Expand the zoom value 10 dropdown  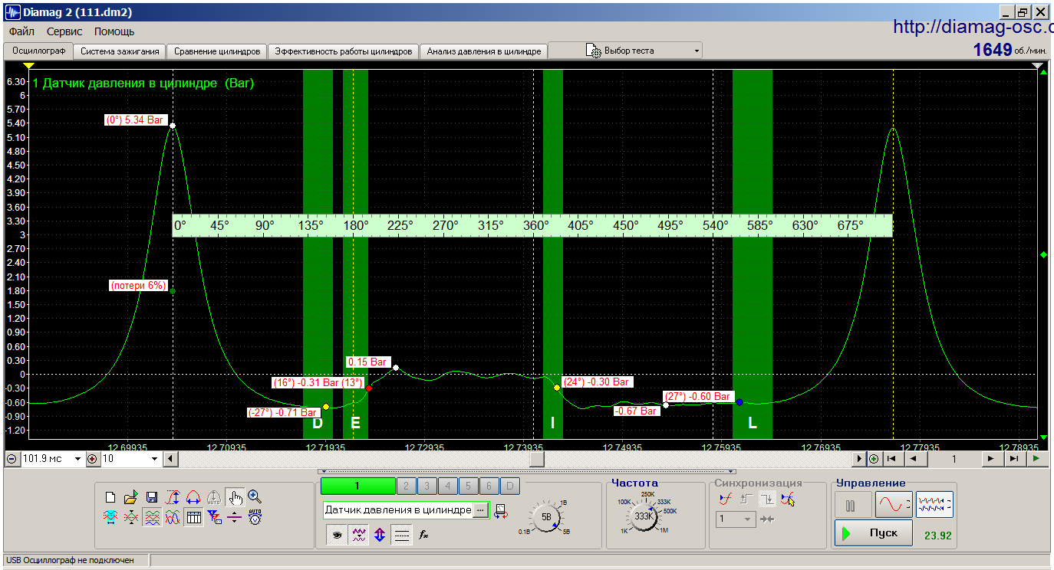click(155, 459)
